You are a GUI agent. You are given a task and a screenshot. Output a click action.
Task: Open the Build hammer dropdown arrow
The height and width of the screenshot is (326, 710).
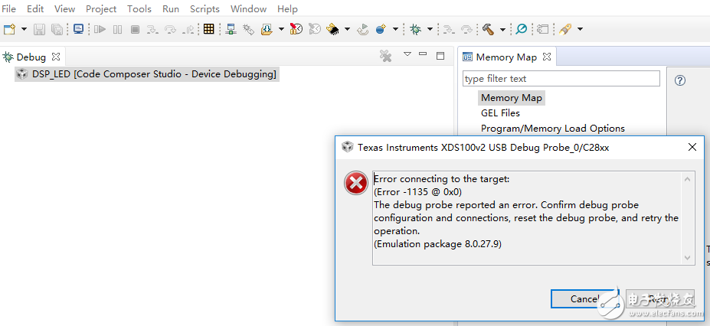pos(502,29)
